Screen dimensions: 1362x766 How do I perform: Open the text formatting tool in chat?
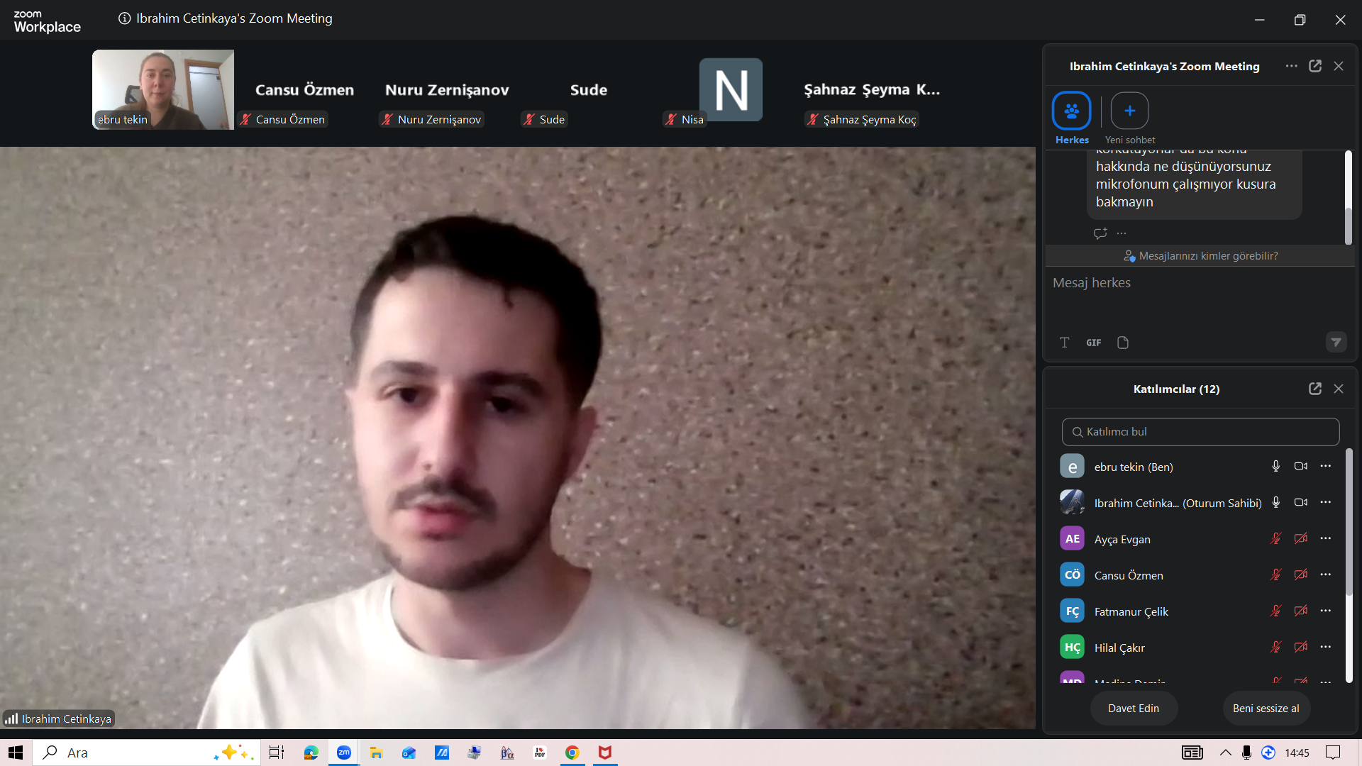[1065, 343]
